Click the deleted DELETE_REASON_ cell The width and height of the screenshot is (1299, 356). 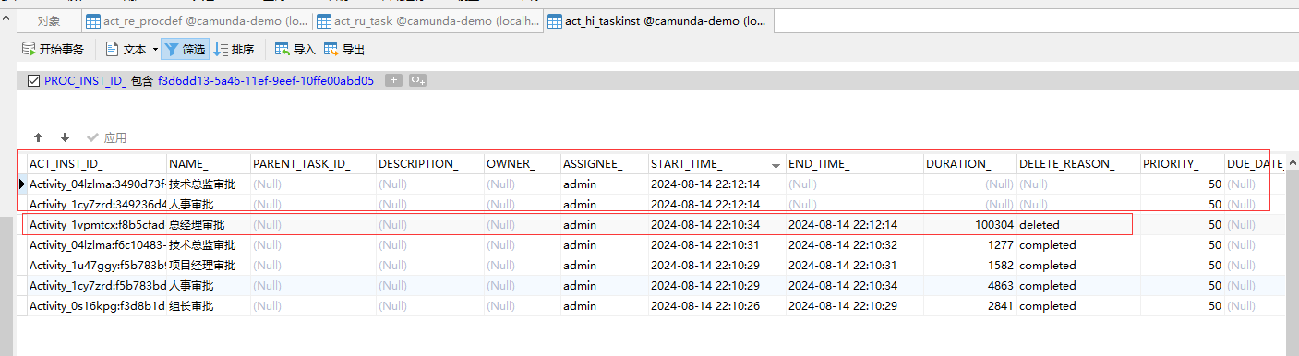[x=1078, y=225]
